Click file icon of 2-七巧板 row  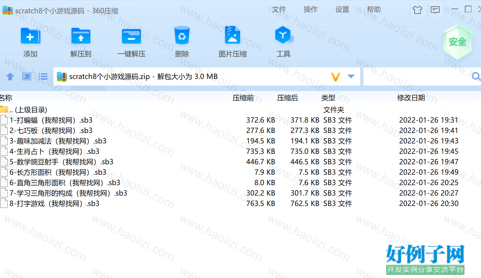click(4, 130)
